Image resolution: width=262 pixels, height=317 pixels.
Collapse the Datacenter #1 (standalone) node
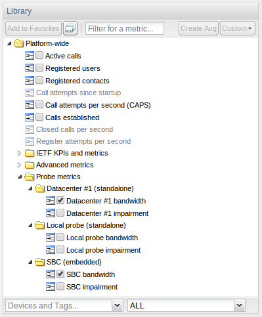coord(30,188)
